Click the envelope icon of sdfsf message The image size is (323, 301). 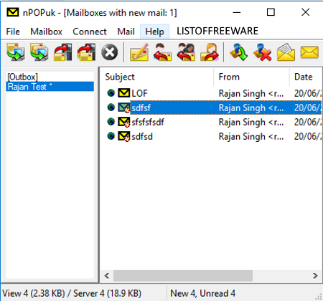pyautogui.click(x=124, y=107)
